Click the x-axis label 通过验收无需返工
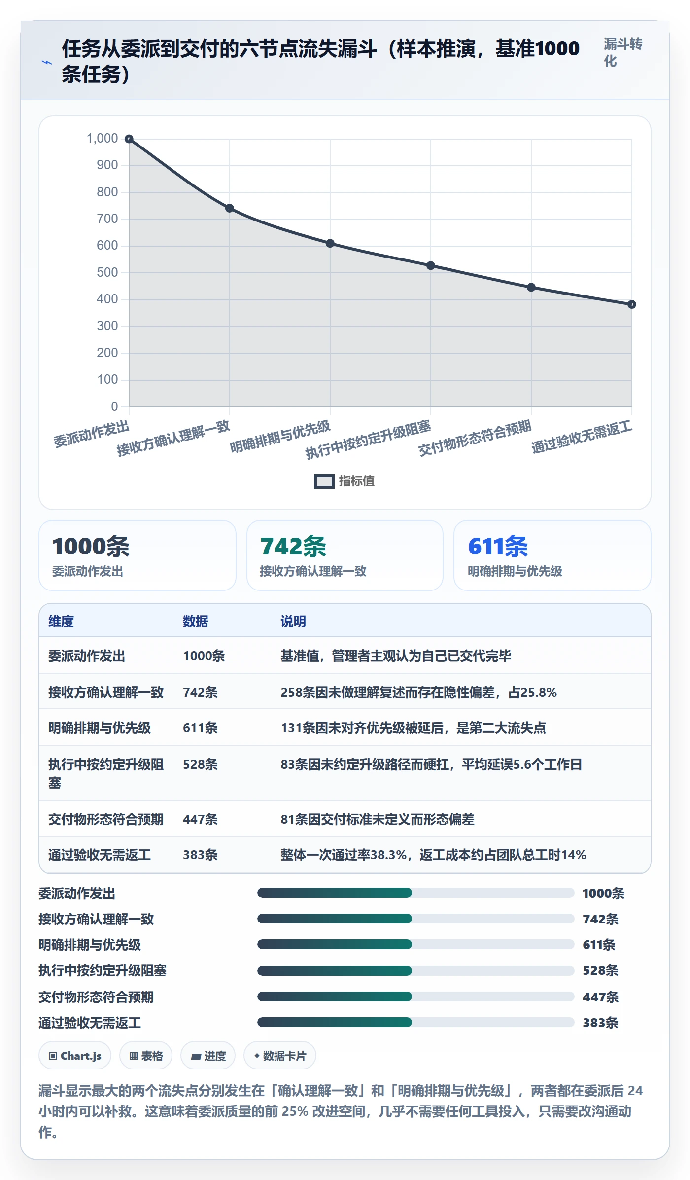This screenshot has height=1180, width=690. tap(582, 437)
